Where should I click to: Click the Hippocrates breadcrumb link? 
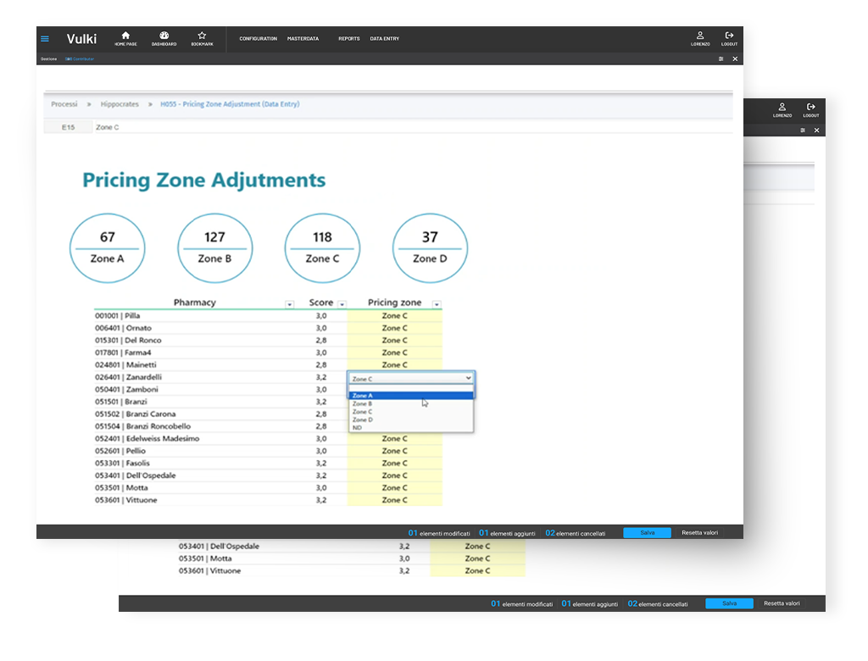[x=120, y=104]
